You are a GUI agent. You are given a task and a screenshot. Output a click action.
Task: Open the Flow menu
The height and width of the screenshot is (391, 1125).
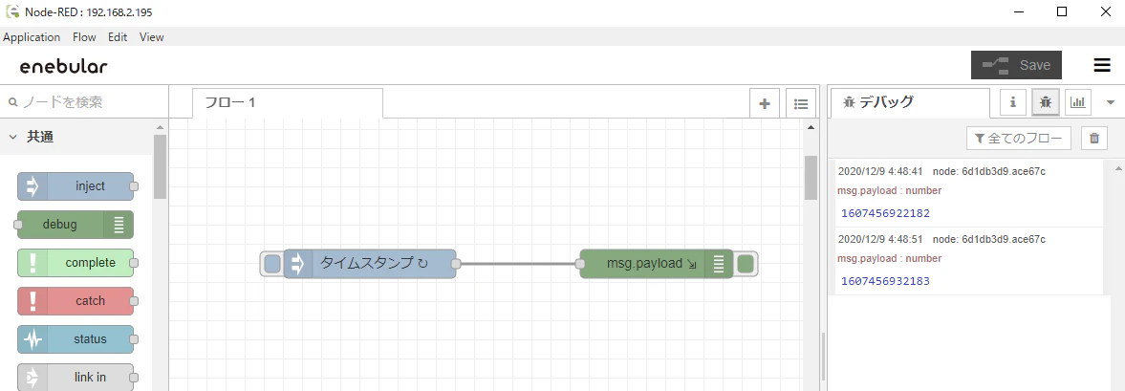84,37
